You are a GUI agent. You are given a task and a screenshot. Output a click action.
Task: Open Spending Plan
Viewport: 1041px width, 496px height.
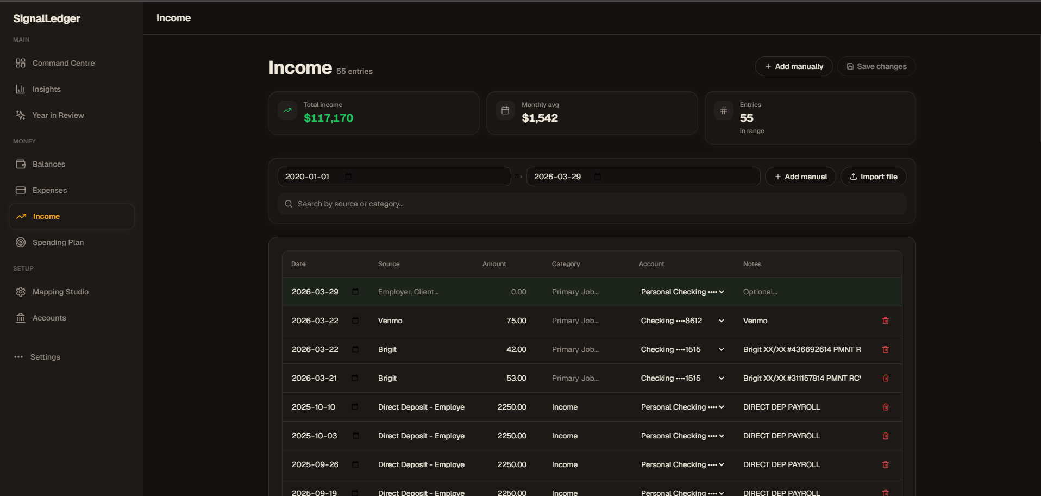(x=71, y=242)
